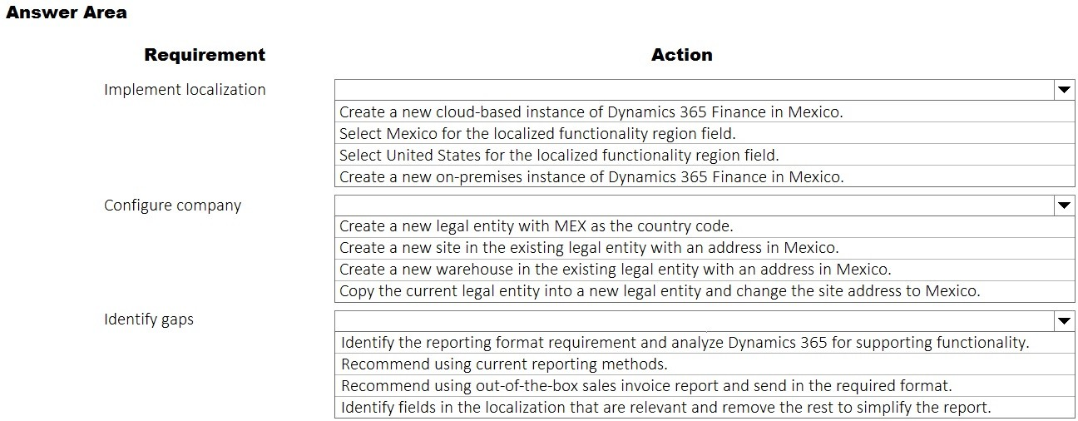Open the Implement localization dropdown arrow
This screenshot has height=421, width=1078.
[x=1064, y=90]
